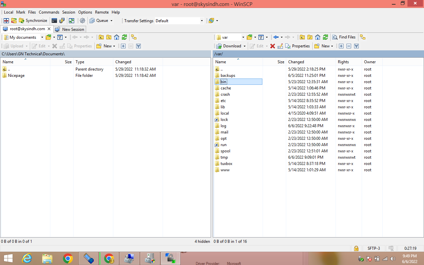Open Internet Explorer from the taskbar

coord(27,258)
